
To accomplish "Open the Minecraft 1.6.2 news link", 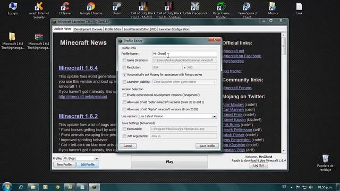I will (78, 116).
